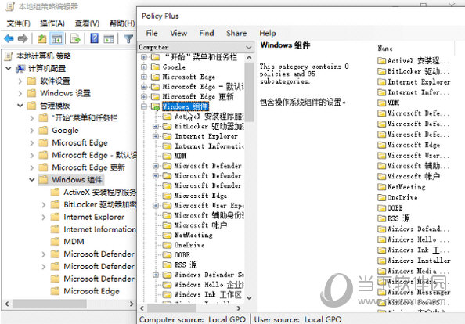
Task: Select NetMeeting in Policy Plus tree
Action: pyautogui.click(x=193, y=235)
